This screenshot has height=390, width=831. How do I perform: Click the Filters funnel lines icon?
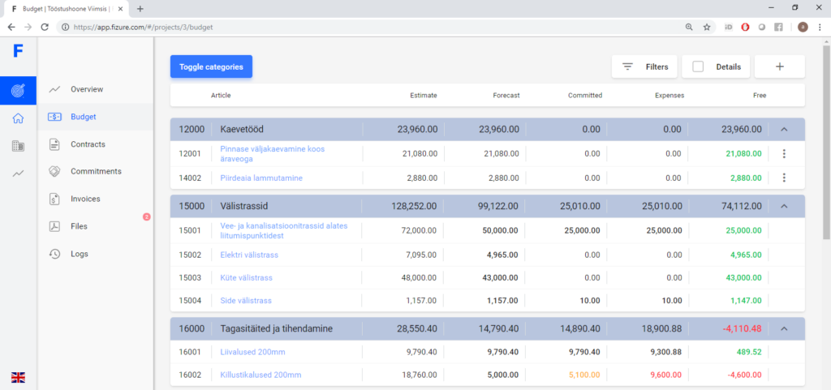[x=627, y=66]
